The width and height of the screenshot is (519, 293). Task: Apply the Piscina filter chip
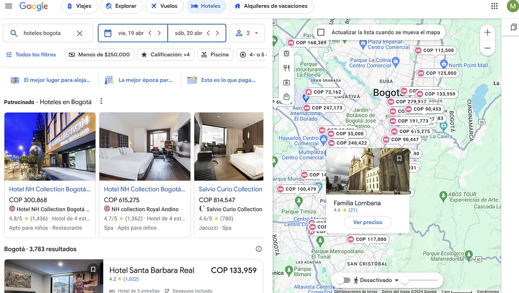[215, 55]
